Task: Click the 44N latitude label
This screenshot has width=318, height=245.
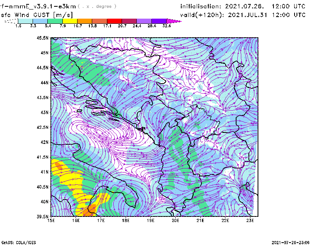Action: (45, 82)
